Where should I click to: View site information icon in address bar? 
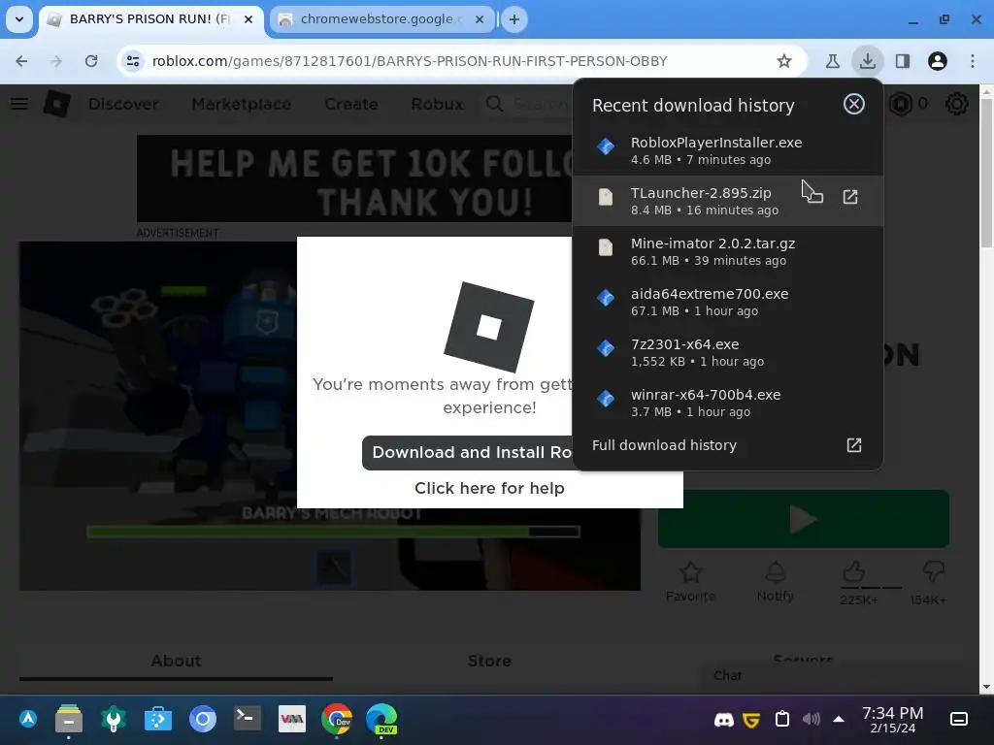(133, 61)
